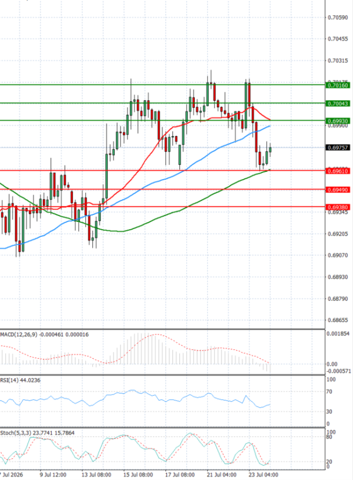Viewport: 353px width, 480px height.
Task: Select the 9 Jul 12:00 date label
Action: pos(53,475)
